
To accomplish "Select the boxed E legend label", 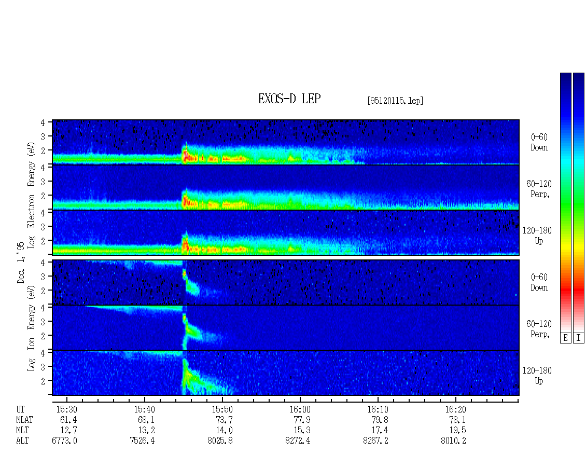I will click(x=565, y=338).
